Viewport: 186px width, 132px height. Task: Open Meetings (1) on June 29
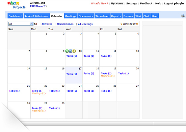tap(39, 111)
